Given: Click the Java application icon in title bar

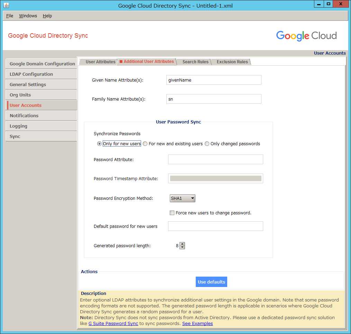Looking at the screenshot, I should click(x=6, y=5).
